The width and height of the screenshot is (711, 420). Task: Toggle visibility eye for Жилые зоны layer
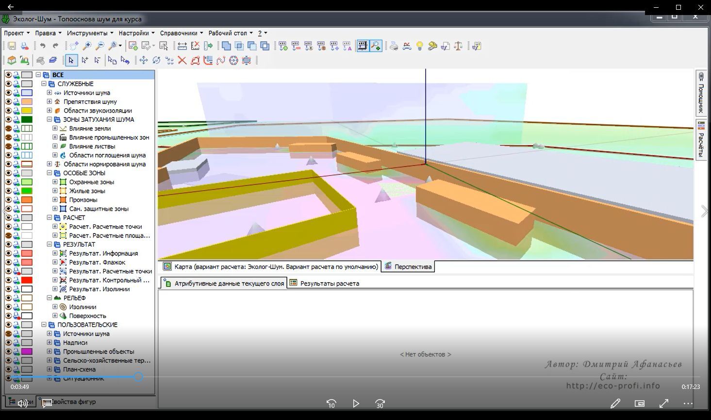(8, 191)
